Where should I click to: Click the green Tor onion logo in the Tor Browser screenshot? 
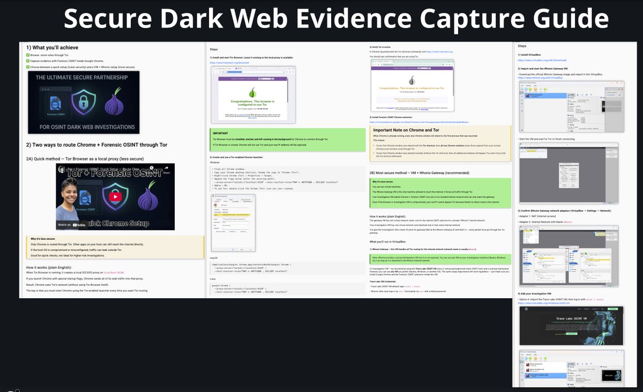253,93
